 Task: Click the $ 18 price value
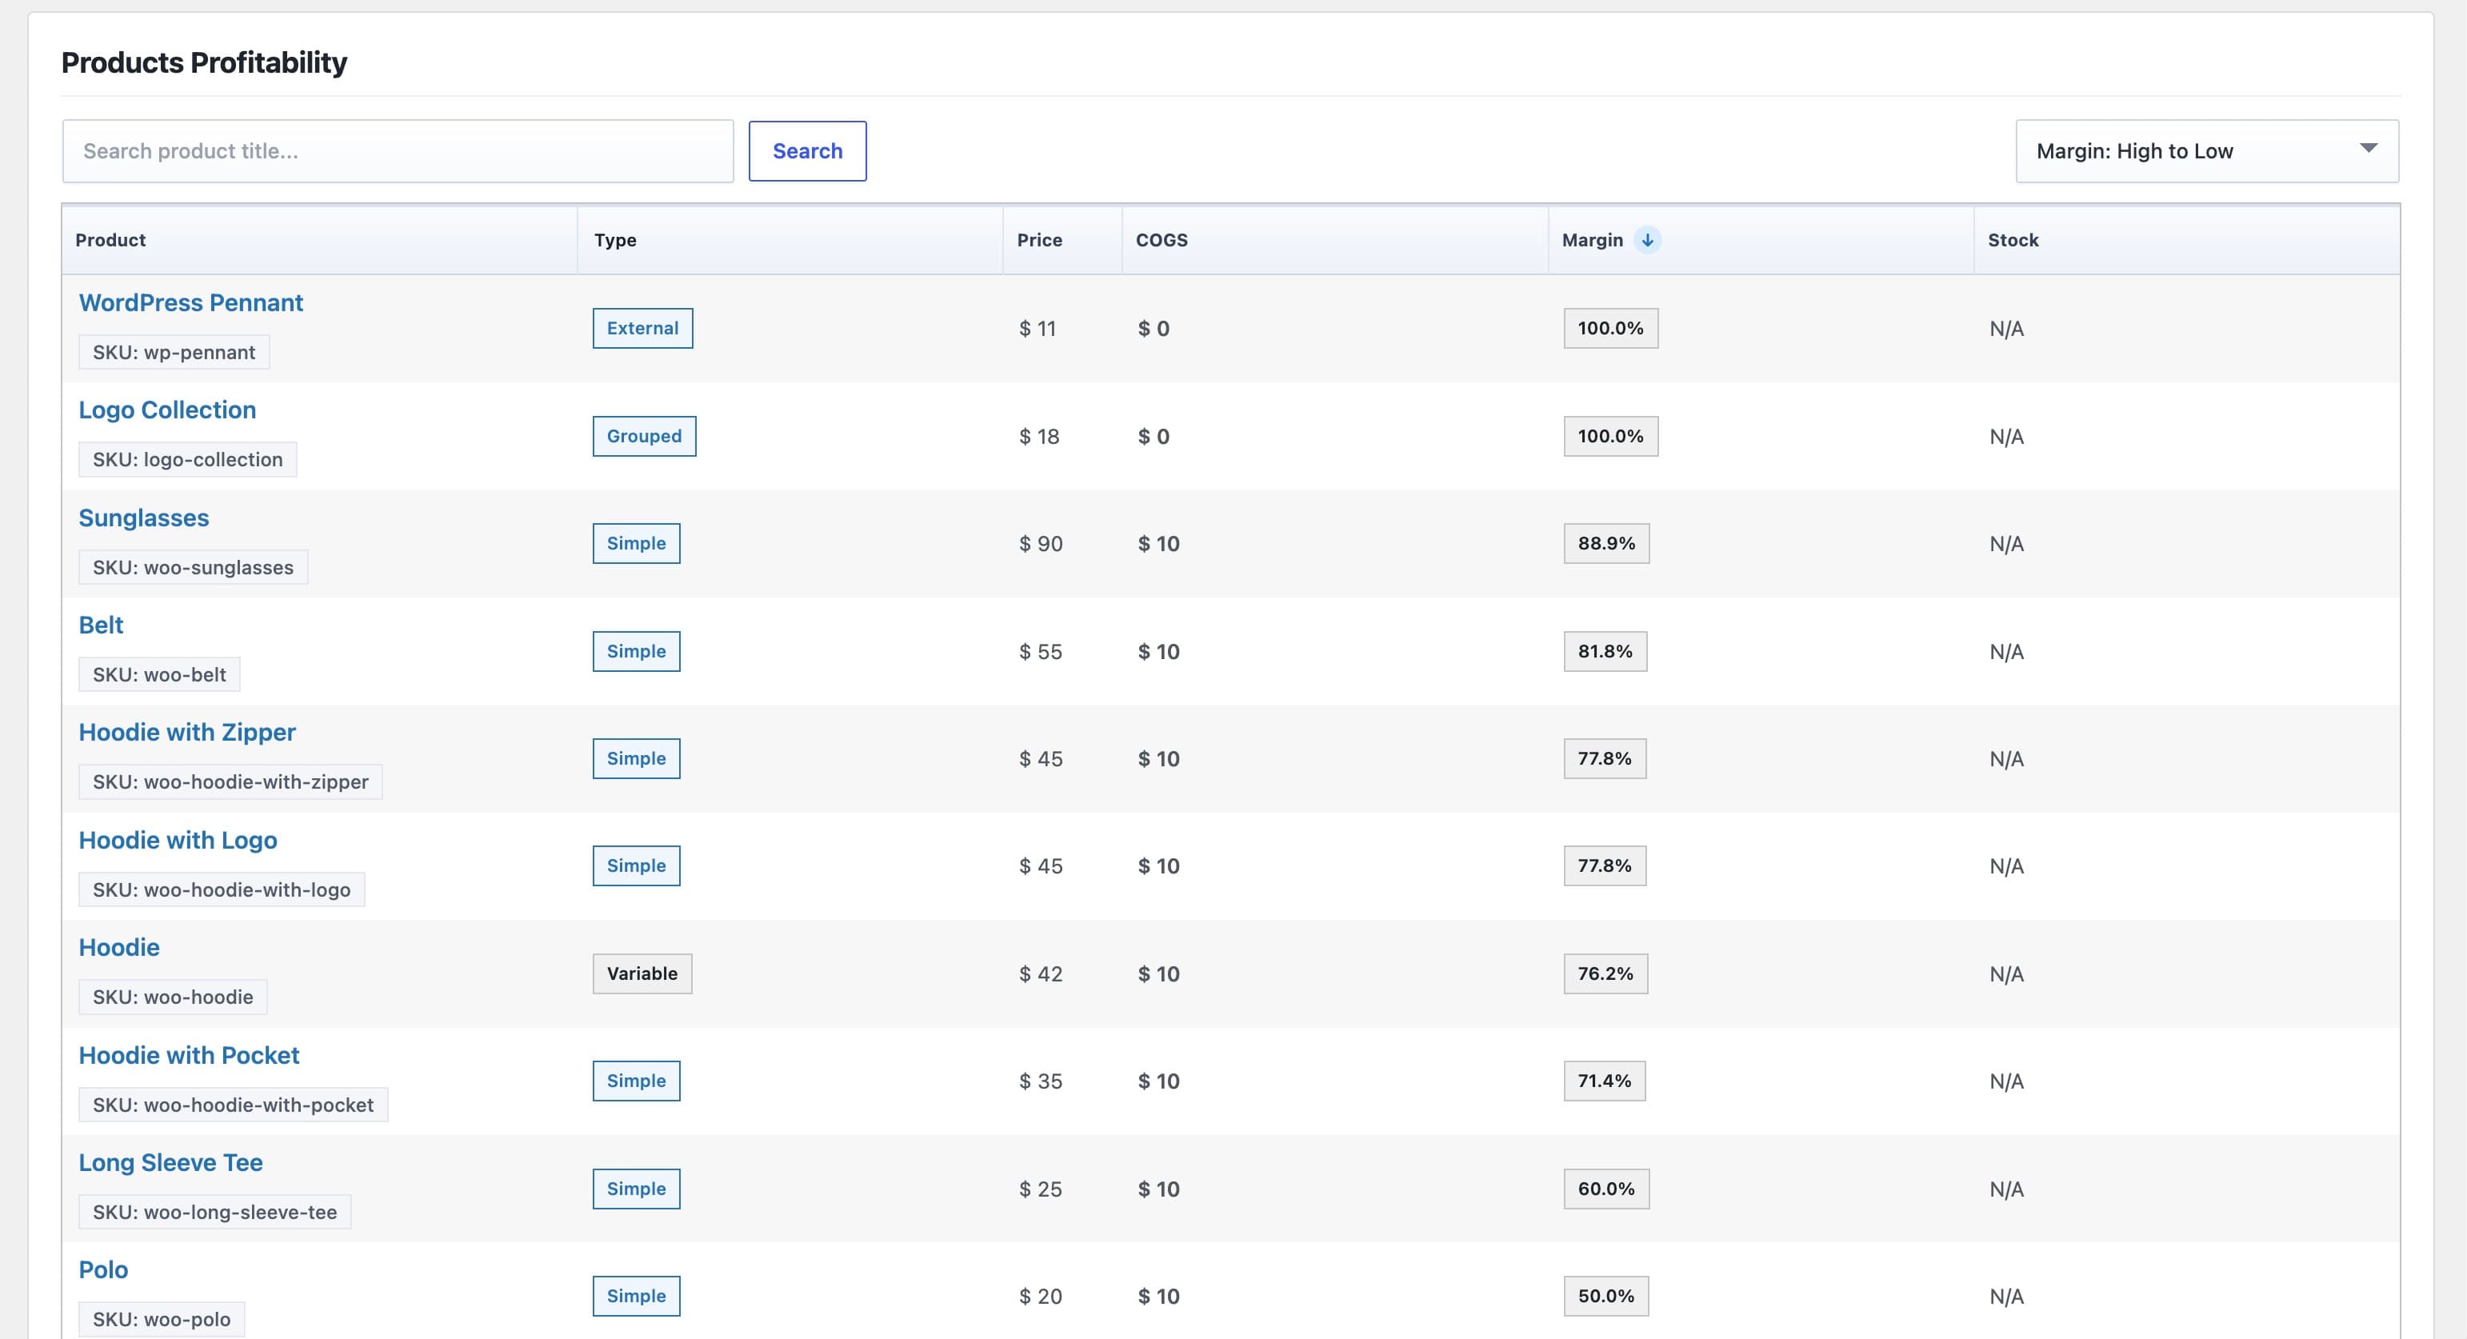tap(1039, 437)
